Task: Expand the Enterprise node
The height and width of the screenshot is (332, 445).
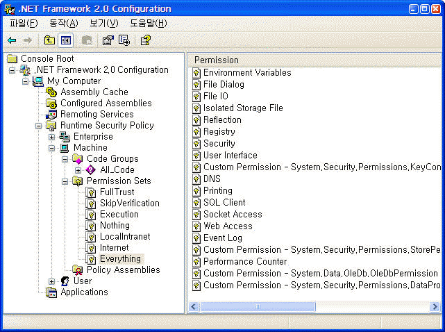Action: click(51, 137)
